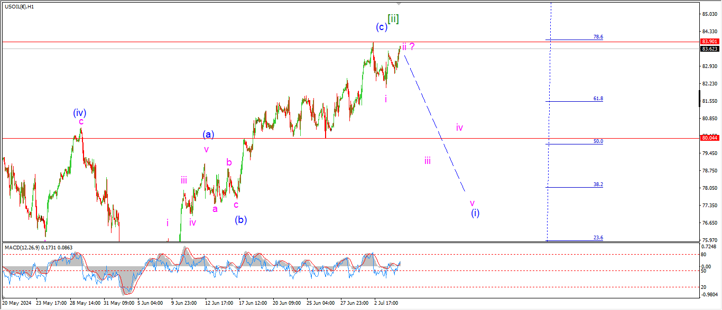Select the blue (iv) wave label
The width and height of the screenshot is (722, 310).
pyautogui.click(x=80, y=112)
